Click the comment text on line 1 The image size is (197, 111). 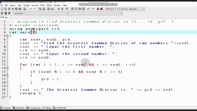pos(92,22)
